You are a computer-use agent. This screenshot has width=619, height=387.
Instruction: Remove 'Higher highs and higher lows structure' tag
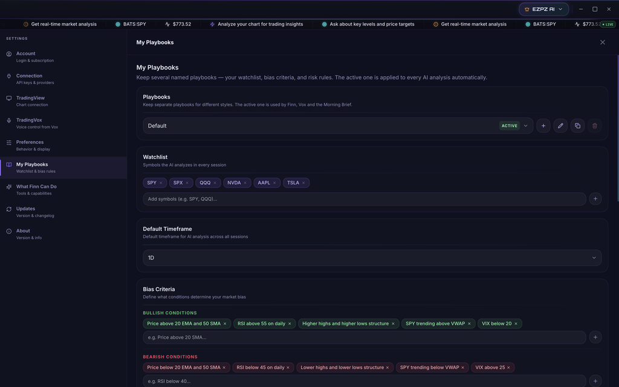tap(393, 324)
